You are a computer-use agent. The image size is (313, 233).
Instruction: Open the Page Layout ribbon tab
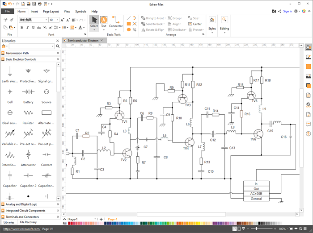pos(51,12)
